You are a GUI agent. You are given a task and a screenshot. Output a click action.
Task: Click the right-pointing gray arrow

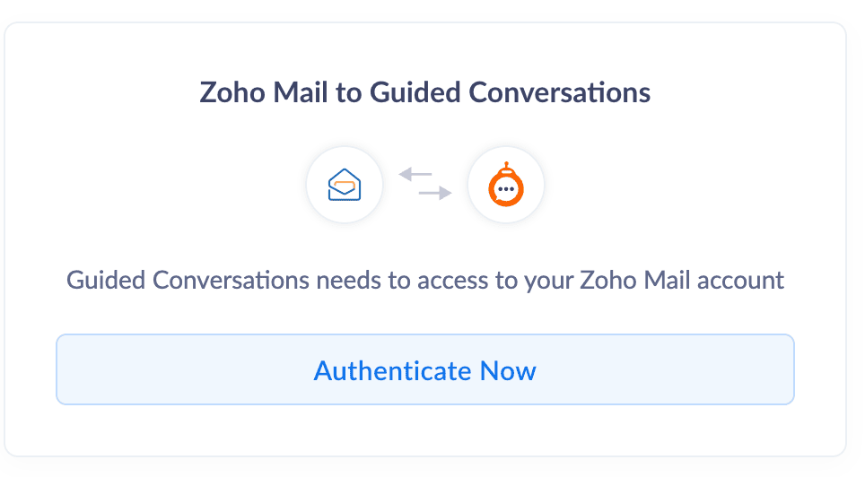[435, 193]
